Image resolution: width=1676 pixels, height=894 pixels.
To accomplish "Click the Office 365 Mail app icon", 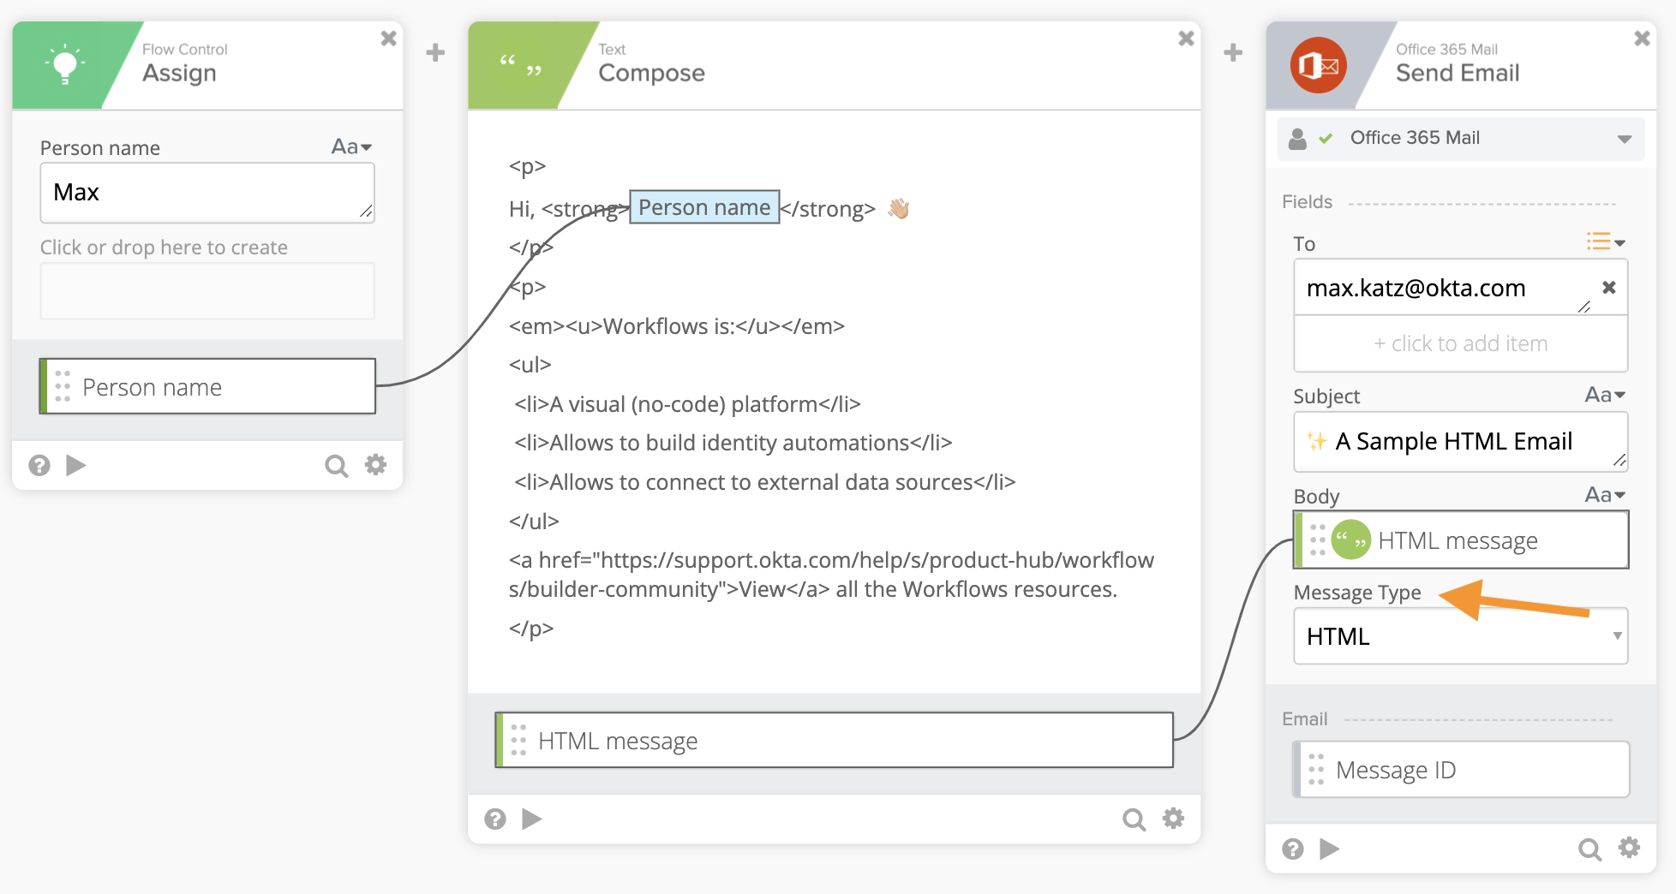I will [1318, 66].
